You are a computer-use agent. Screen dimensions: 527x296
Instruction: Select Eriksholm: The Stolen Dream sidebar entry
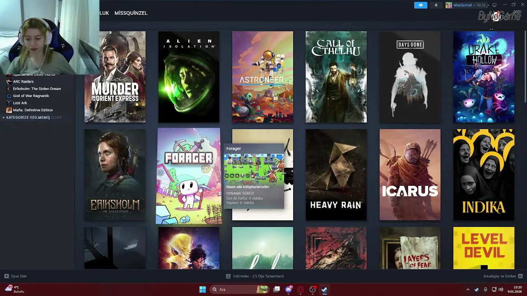[x=37, y=89]
